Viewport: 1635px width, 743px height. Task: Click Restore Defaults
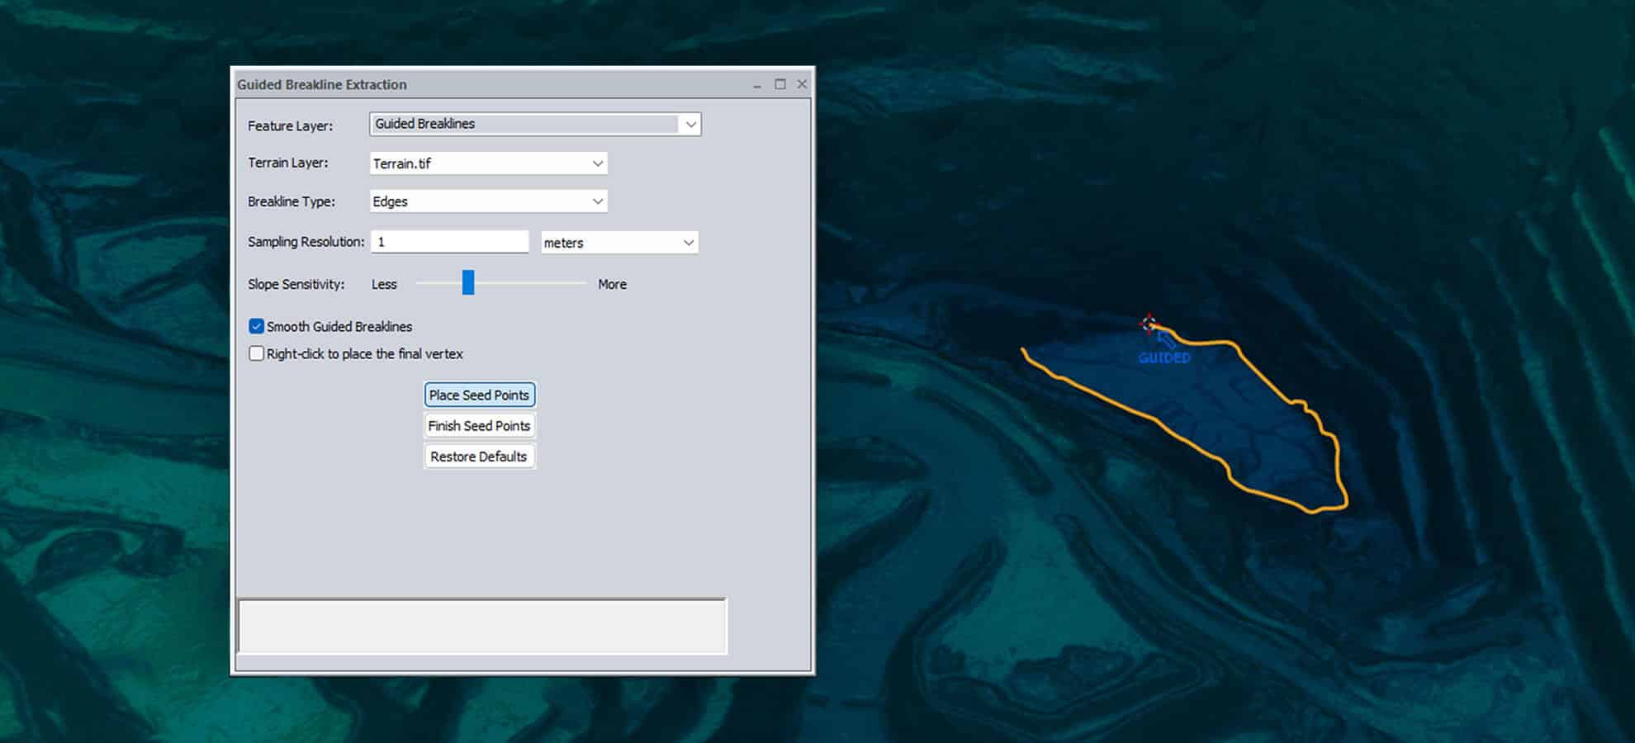point(479,457)
